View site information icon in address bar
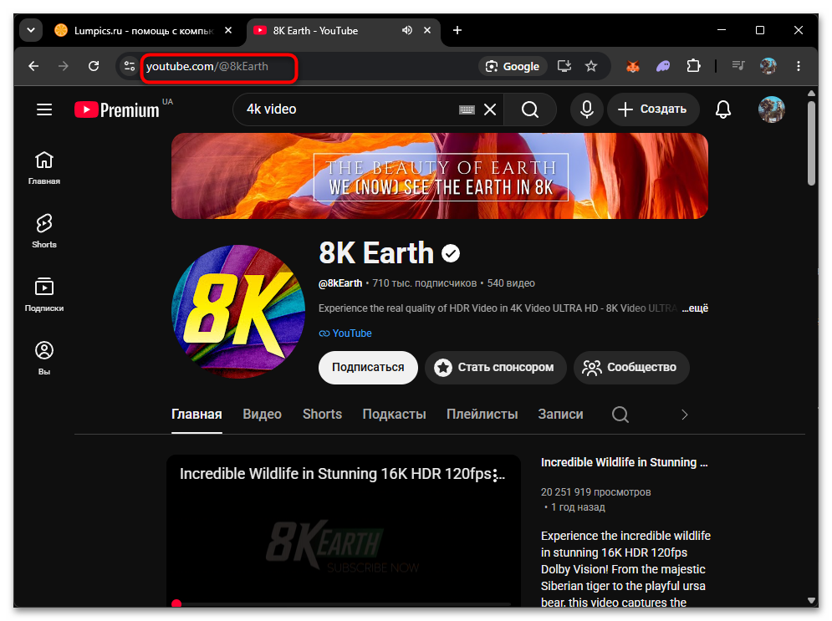This screenshot has height=621, width=832. tap(129, 66)
